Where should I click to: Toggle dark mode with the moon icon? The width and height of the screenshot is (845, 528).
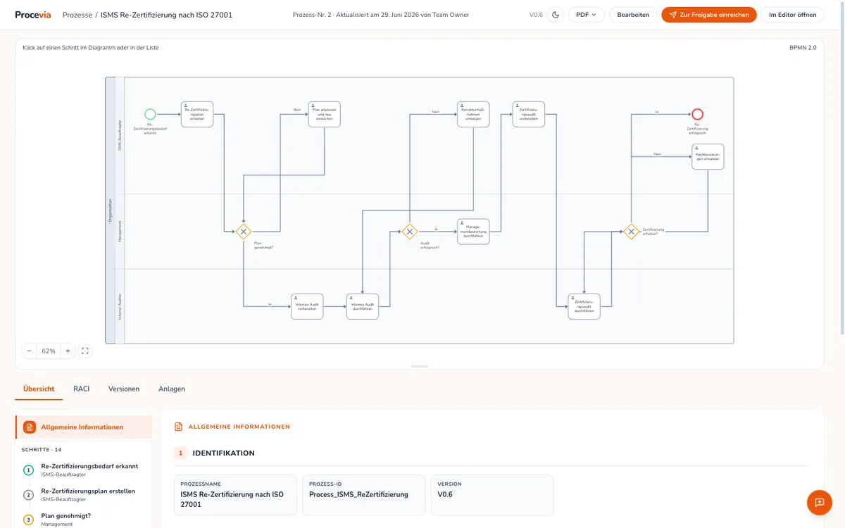[x=556, y=15]
